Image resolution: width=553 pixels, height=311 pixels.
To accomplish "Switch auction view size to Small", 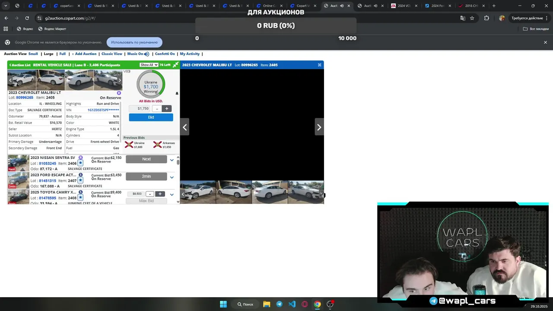I will pyautogui.click(x=33, y=54).
